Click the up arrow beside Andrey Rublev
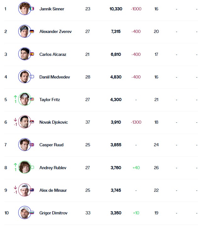 tap(15, 165)
